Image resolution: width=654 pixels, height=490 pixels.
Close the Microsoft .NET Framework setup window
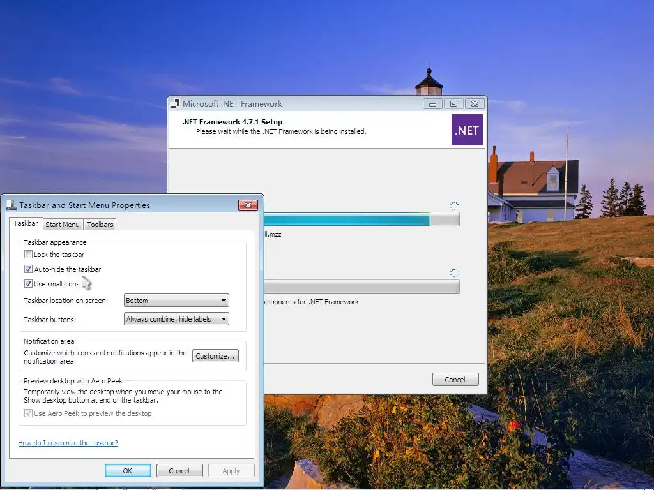tap(475, 104)
